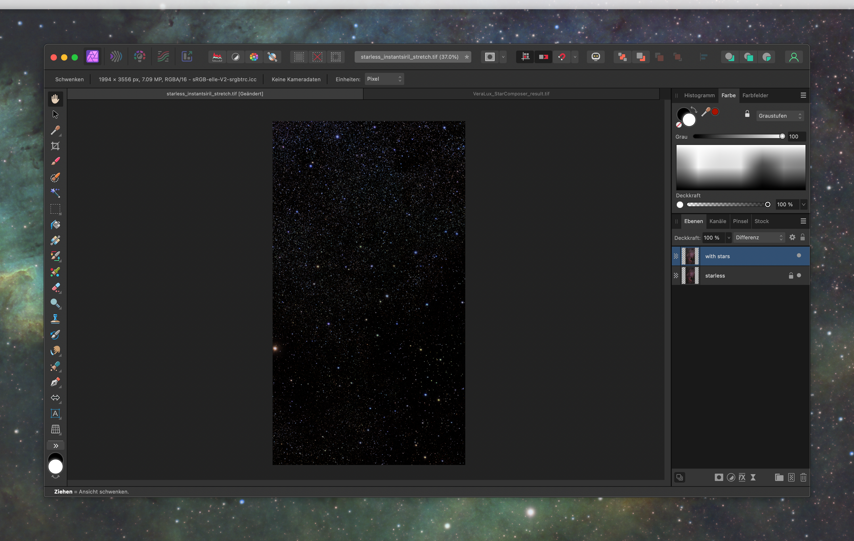This screenshot has height=541, width=854.
Task: Switch to the Histogramm tab
Action: coord(699,95)
